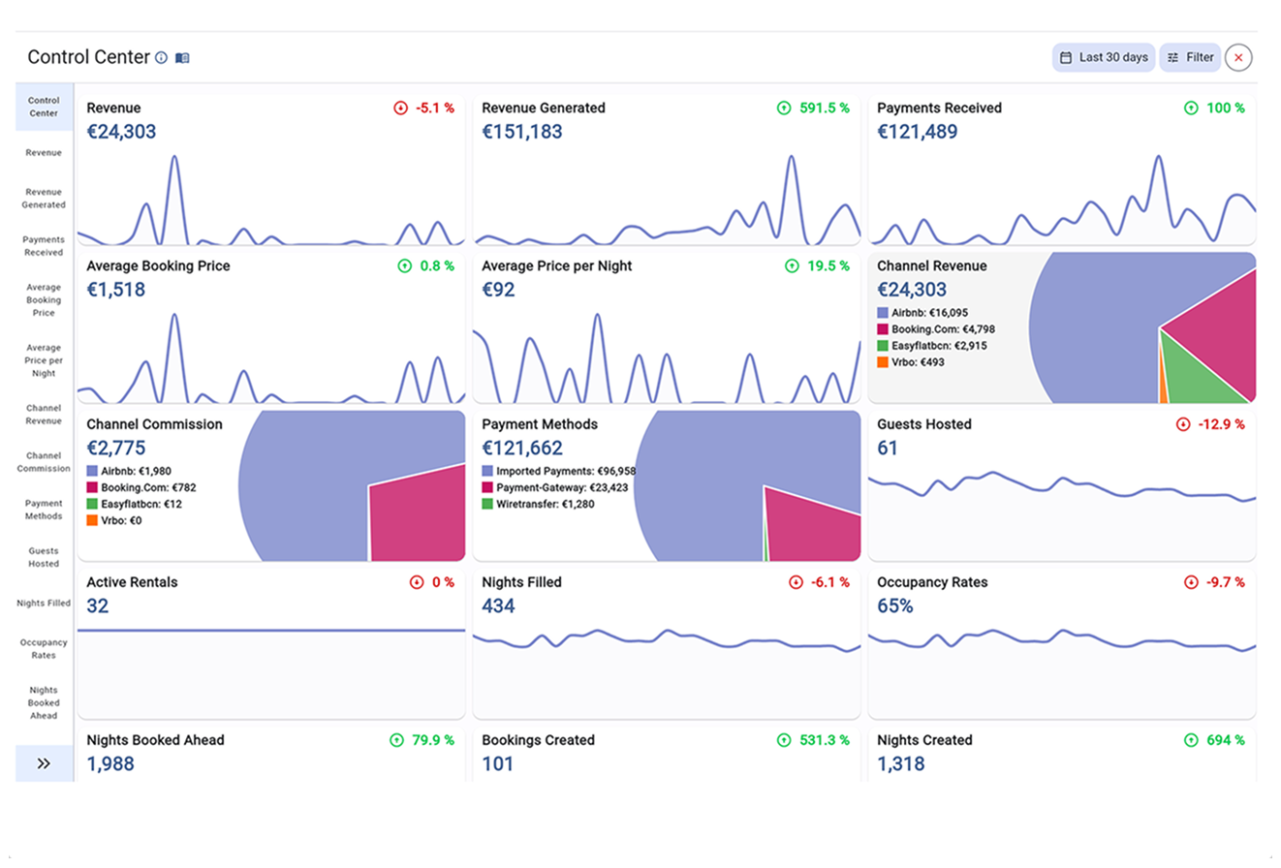The image size is (1281, 868).
Task: Click the Occupancy Rates down-arrow trend icon
Action: (x=1191, y=582)
